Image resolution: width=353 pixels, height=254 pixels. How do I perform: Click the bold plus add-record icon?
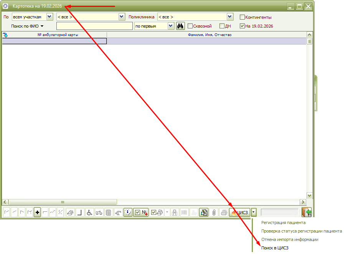[x=37, y=212]
